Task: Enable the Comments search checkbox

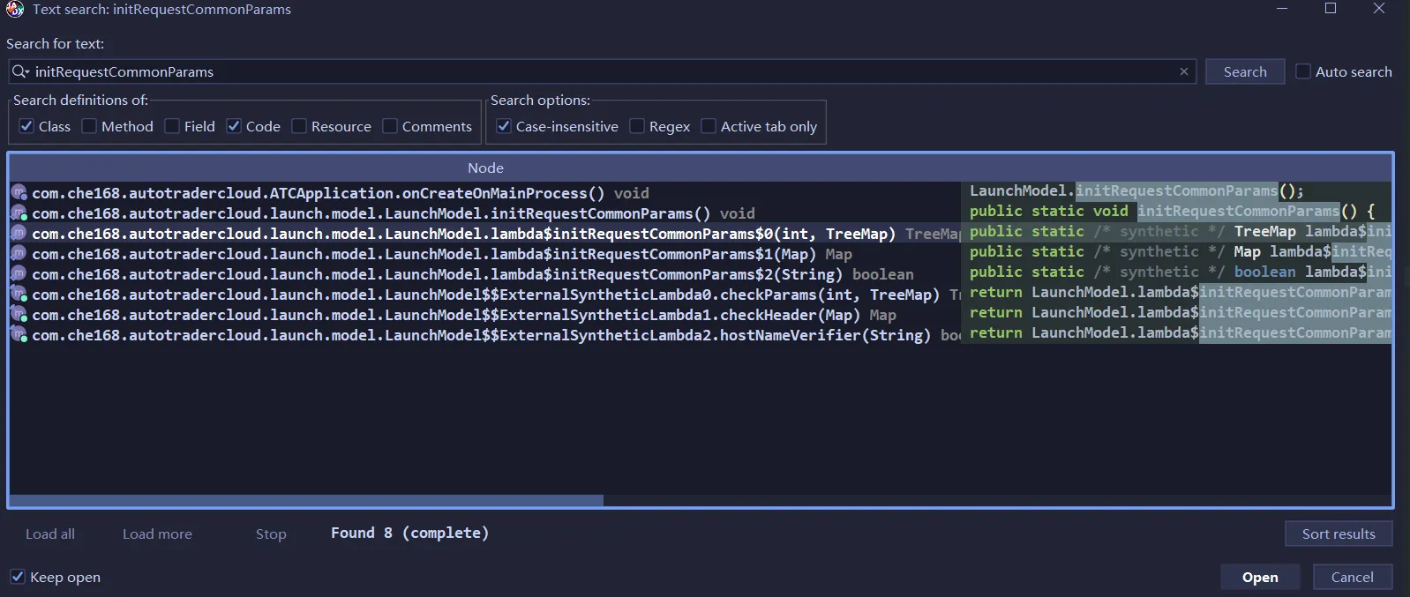Action: coord(390,126)
